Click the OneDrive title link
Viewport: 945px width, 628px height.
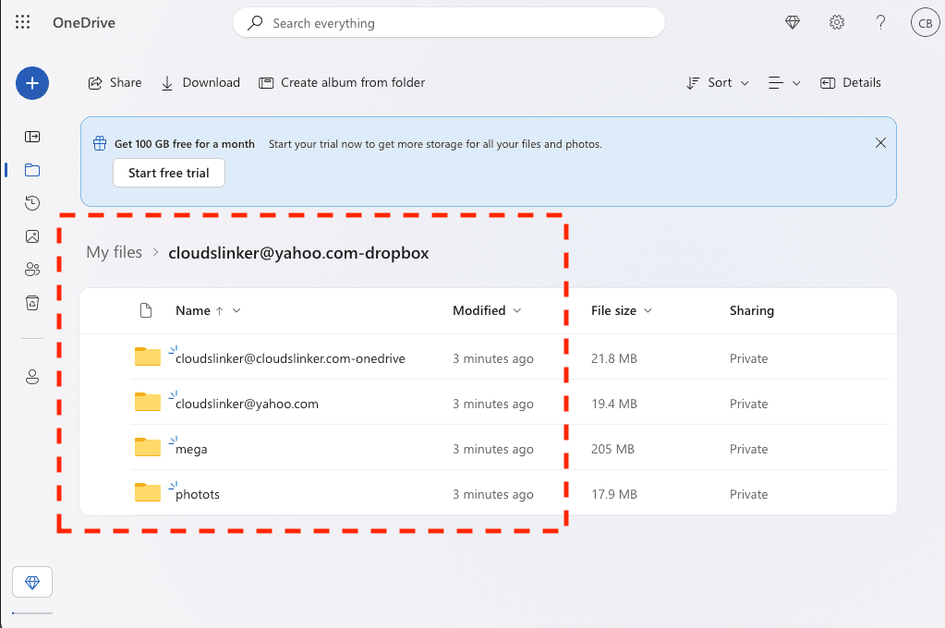click(84, 23)
